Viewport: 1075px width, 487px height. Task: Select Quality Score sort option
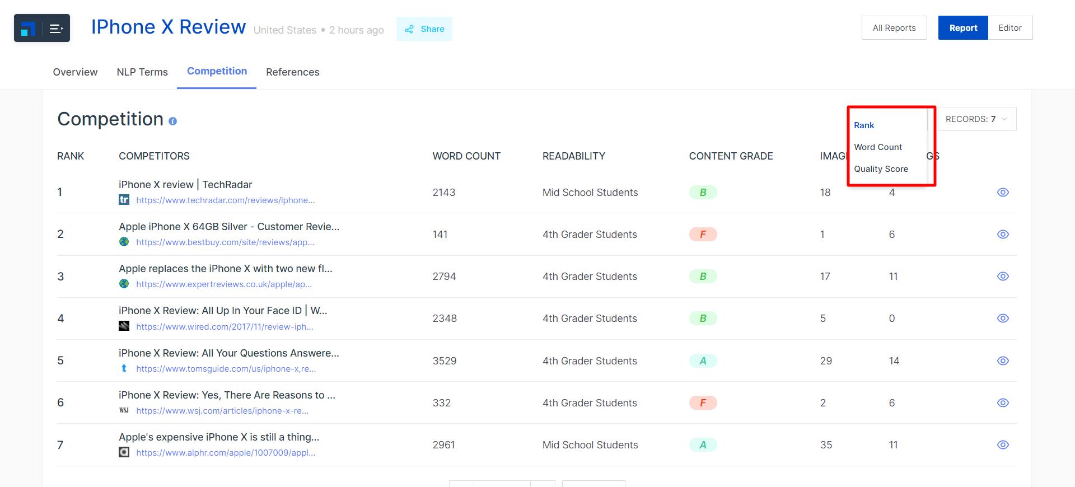[x=881, y=169]
